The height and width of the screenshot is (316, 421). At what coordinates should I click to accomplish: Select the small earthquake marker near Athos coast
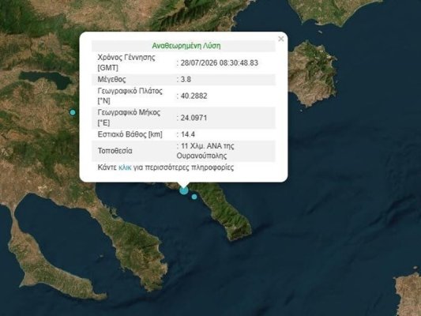click(194, 197)
